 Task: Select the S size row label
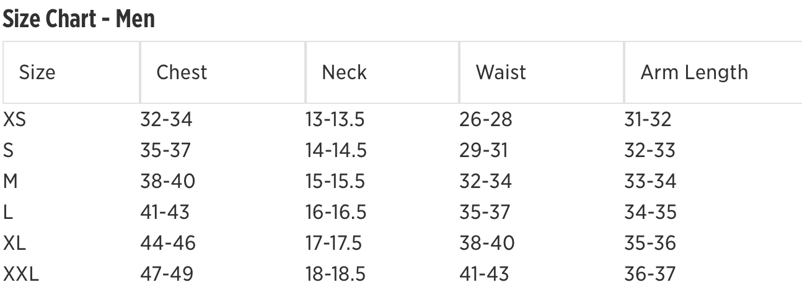(x=9, y=150)
